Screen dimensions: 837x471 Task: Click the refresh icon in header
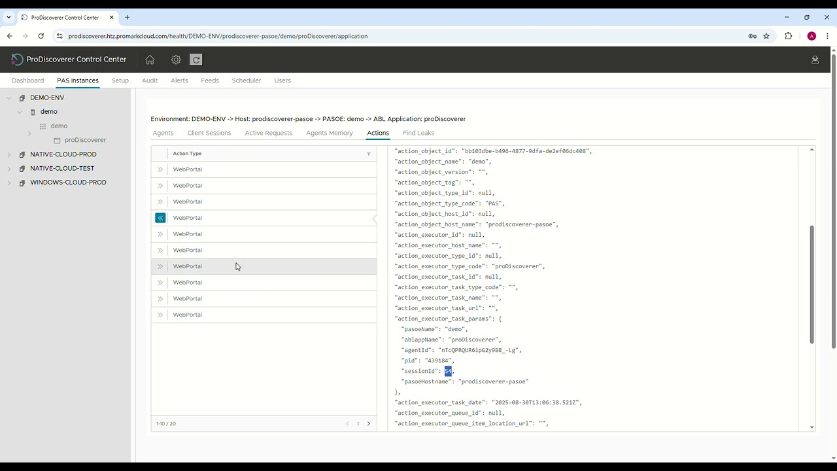[196, 60]
